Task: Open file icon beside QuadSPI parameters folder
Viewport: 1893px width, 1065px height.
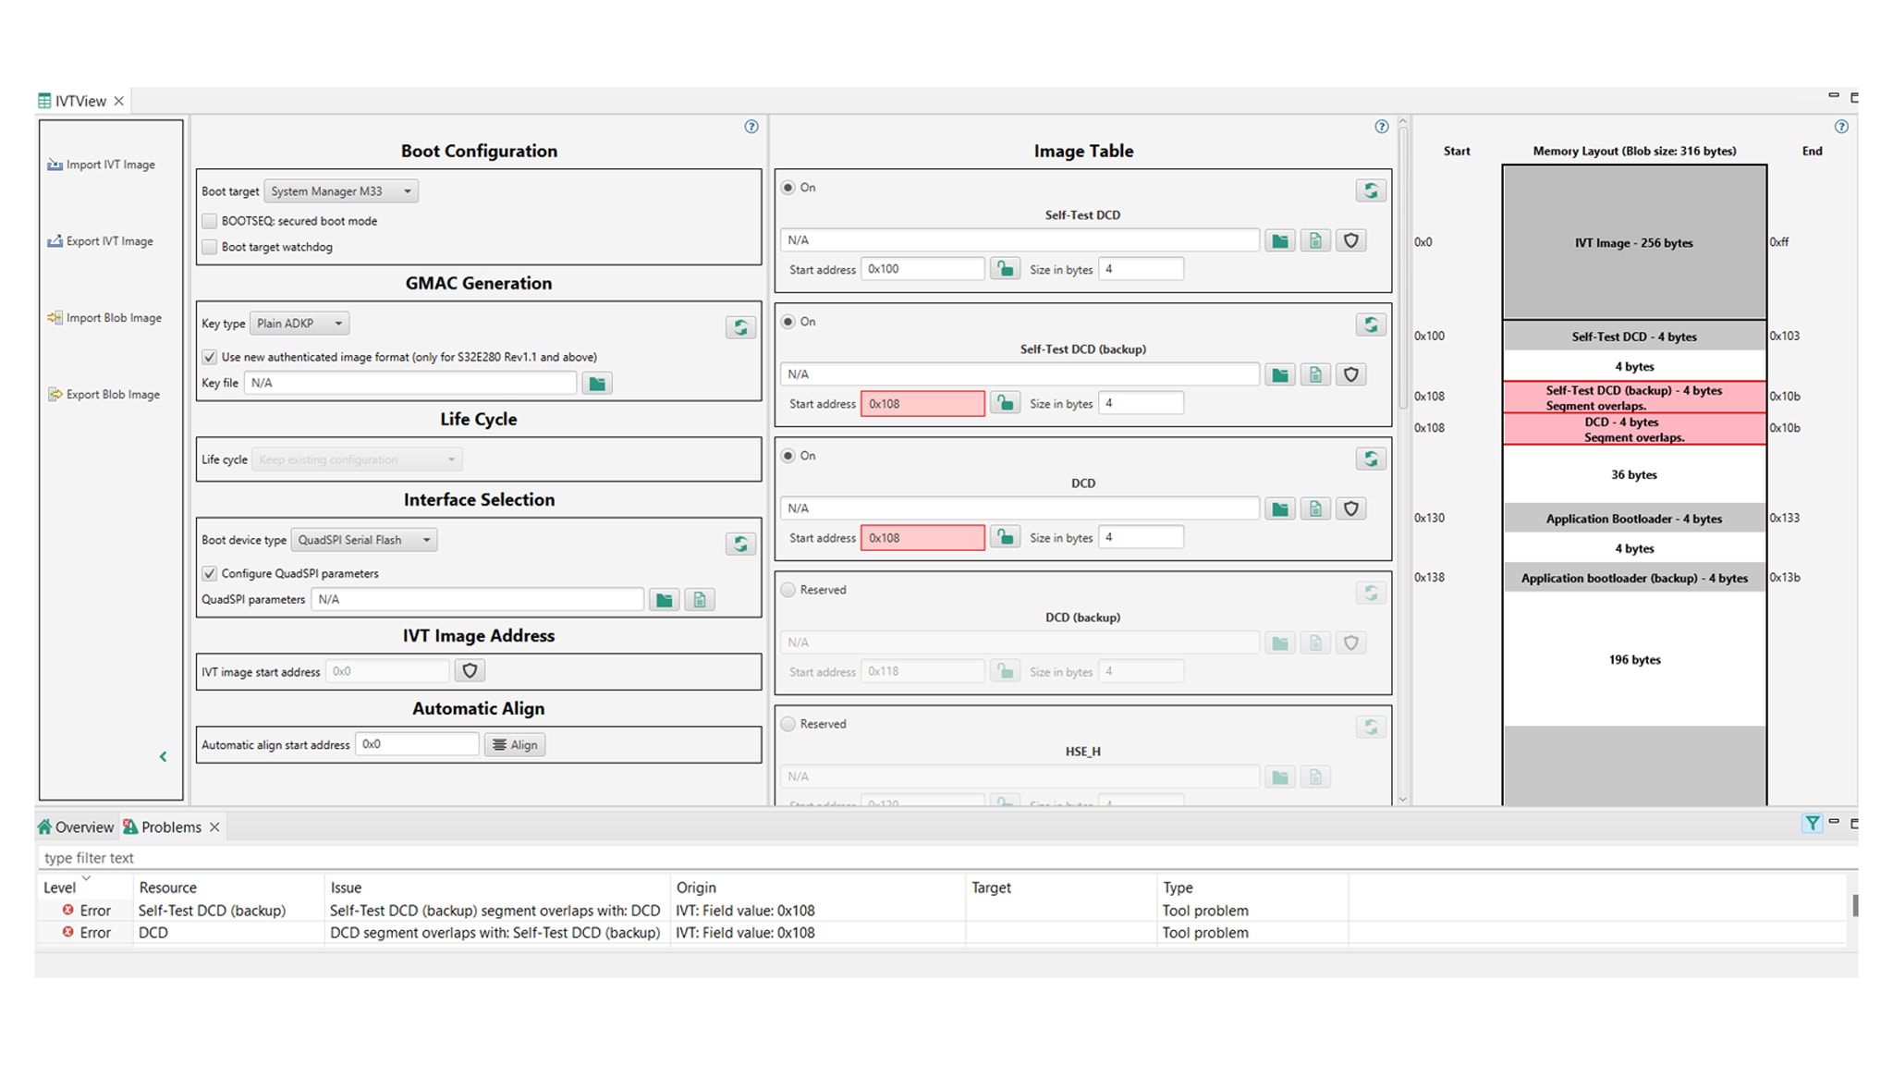Action: pos(700,600)
